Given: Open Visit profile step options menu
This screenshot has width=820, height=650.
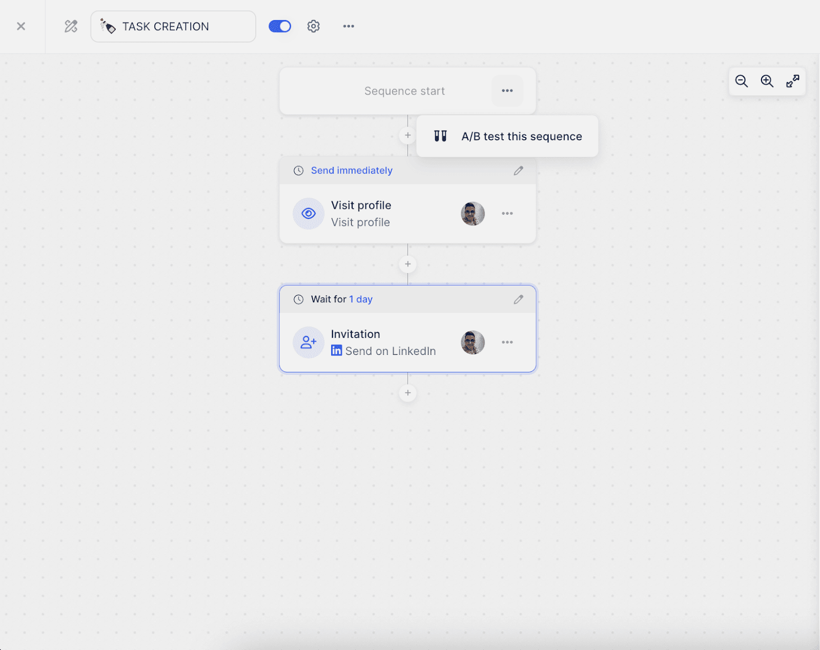Looking at the screenshot, I should 507,214.
